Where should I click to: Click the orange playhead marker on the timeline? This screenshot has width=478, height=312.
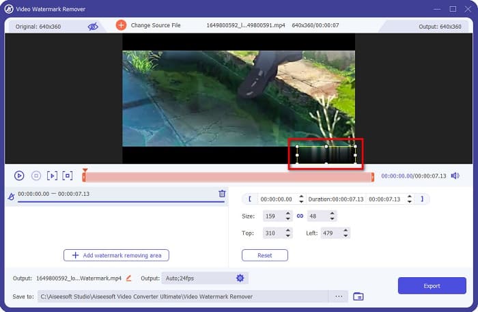[85, 171]
